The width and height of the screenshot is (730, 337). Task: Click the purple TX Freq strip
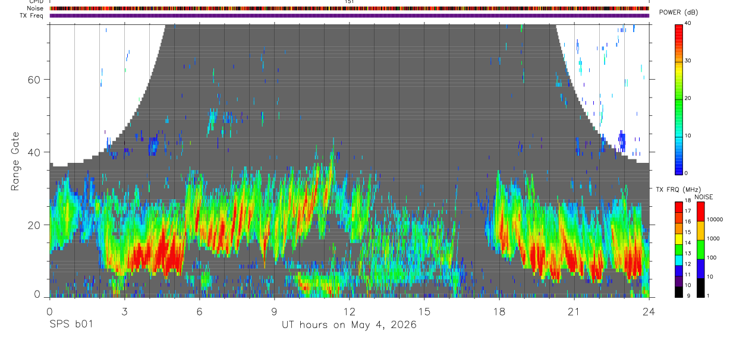349,15
